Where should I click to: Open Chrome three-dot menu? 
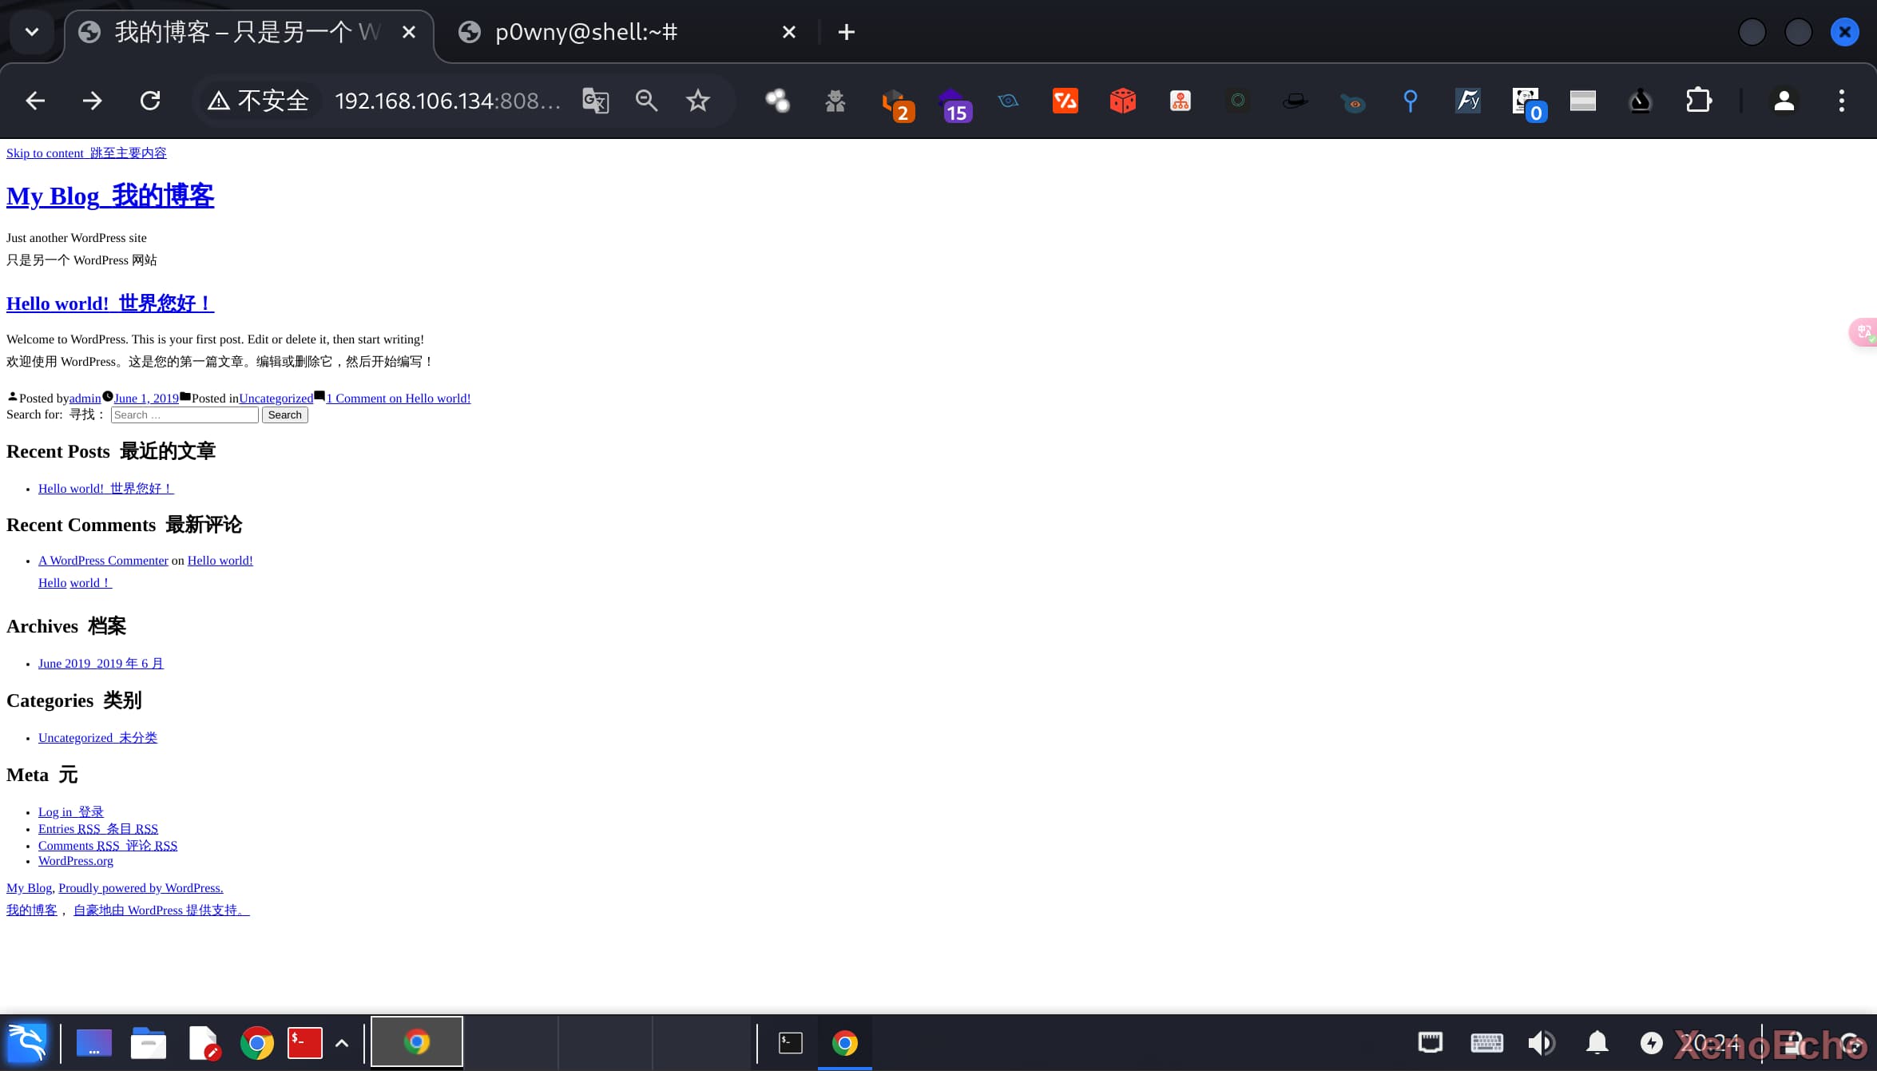point(1842,101)
